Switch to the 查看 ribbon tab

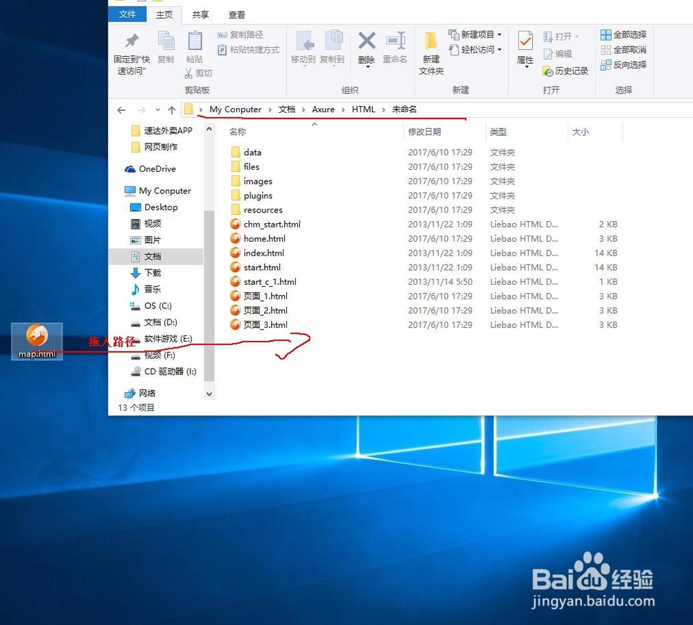tap(236, 14)
